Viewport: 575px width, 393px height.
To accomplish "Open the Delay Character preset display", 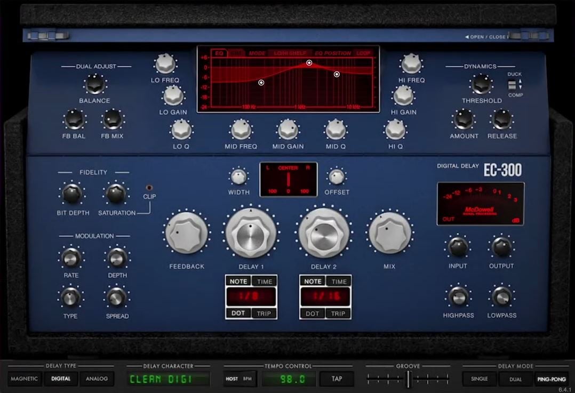I will click(x=169, y=379).
